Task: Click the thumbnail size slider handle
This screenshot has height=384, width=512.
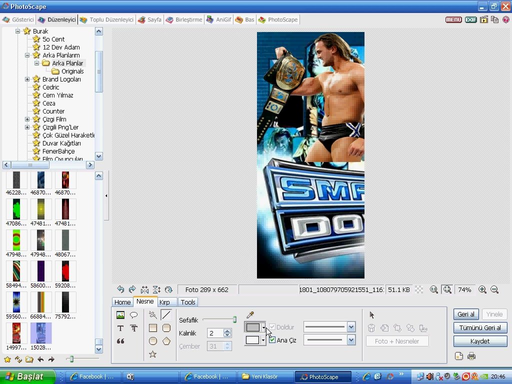Action: 71,359
